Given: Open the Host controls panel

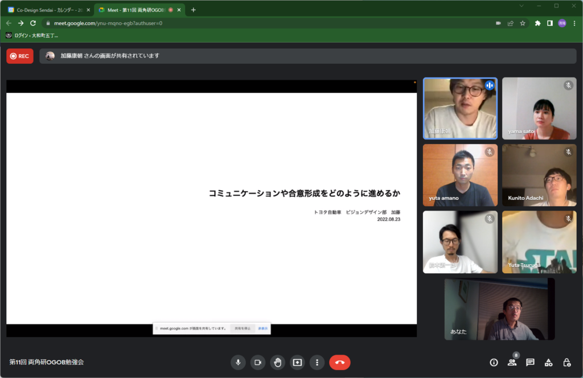Looking at the screenshot, I should click(567, 362).
